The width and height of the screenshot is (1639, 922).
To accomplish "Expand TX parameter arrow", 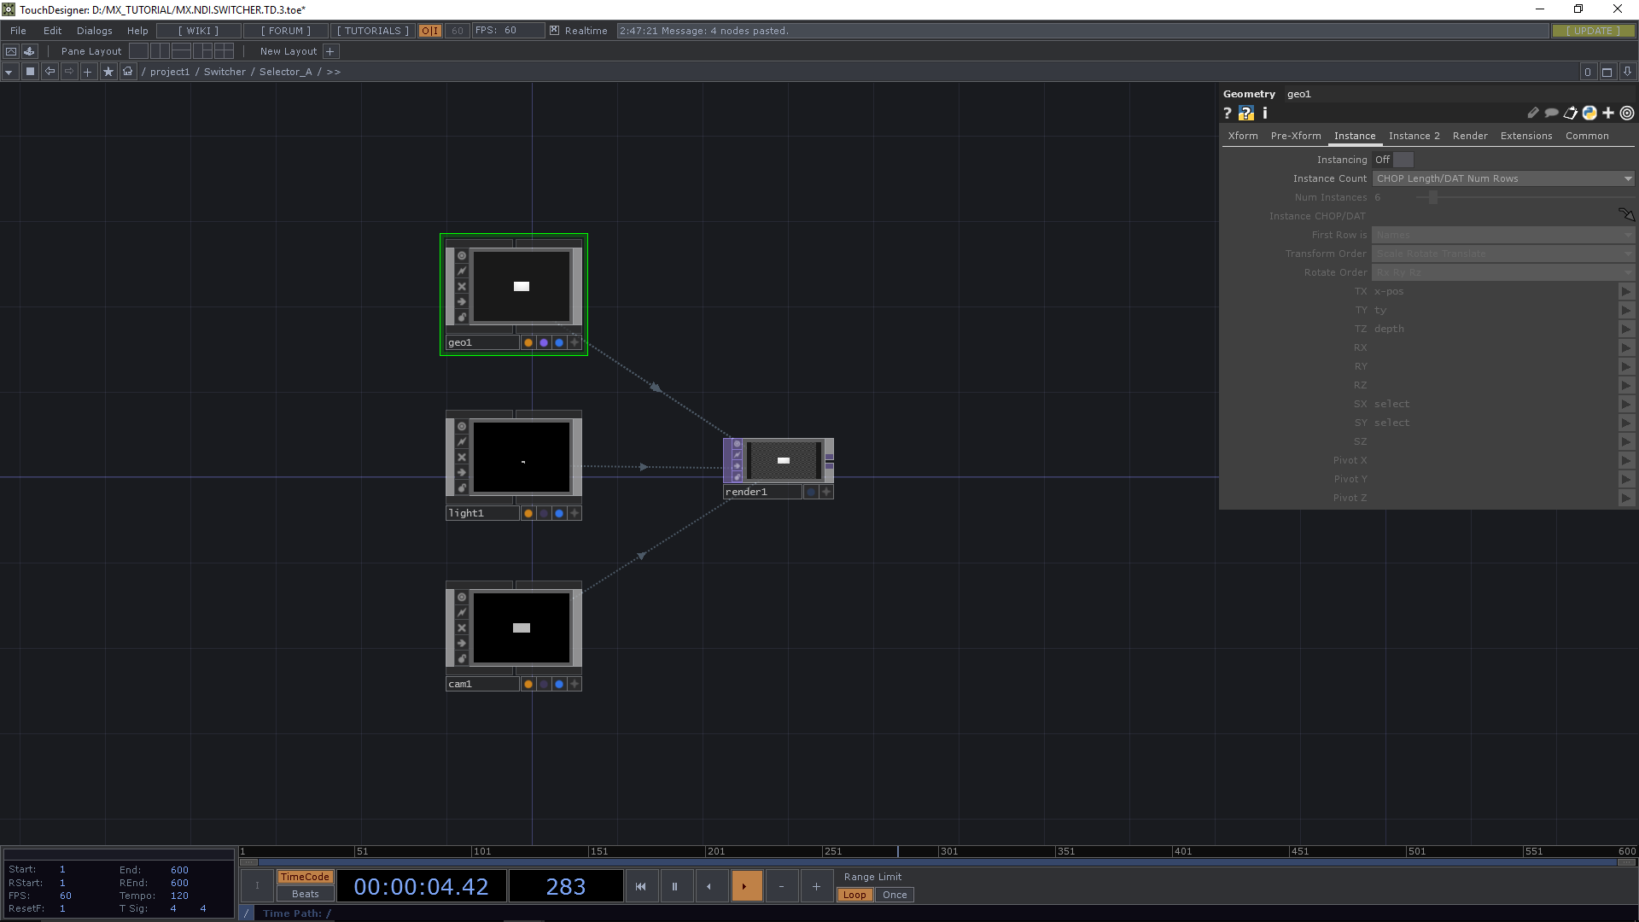I will pos(1626,291).
